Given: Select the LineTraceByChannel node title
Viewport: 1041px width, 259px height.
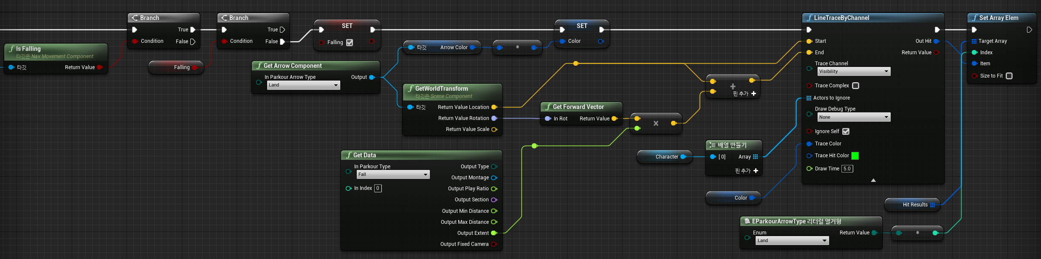Looking at the screenshot, I should [x=841, y=18].
